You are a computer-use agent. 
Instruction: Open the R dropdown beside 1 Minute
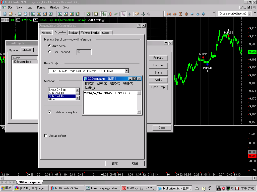tap(36, 20)
